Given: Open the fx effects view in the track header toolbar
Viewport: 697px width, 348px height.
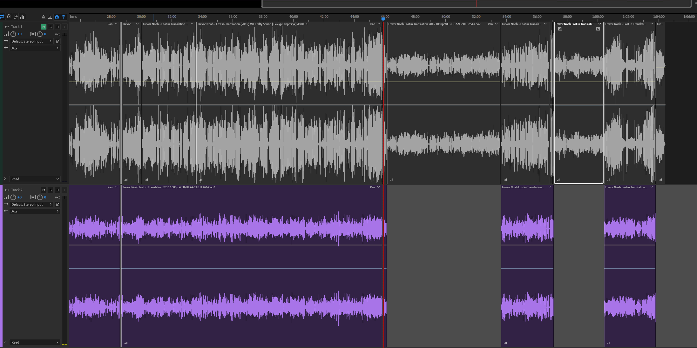Looking at the screenshot, I should [9, 17].
